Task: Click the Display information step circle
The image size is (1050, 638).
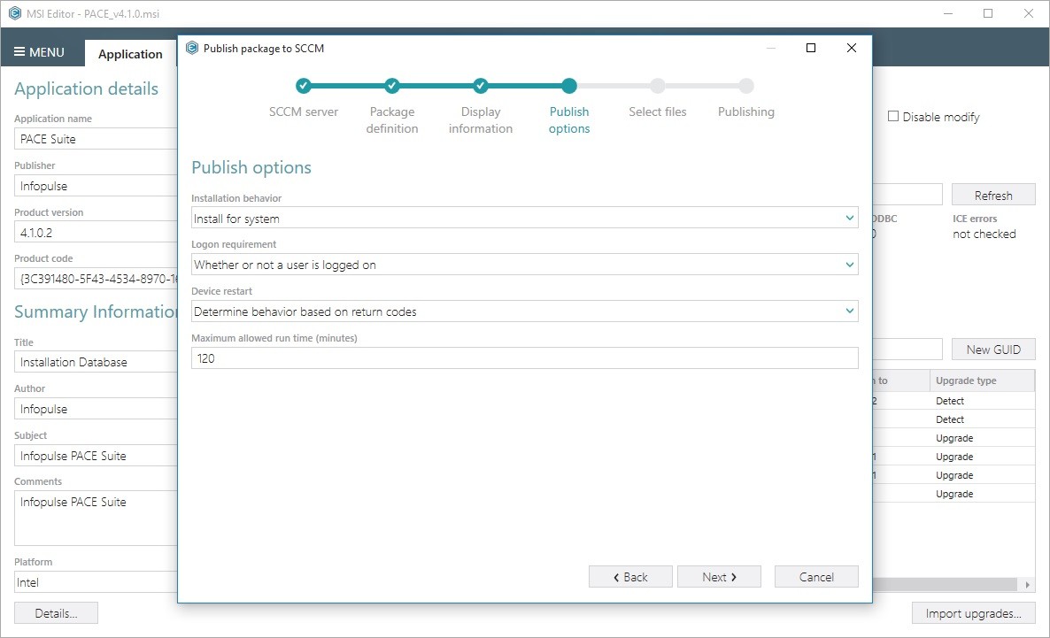Action: pos(480,86)
